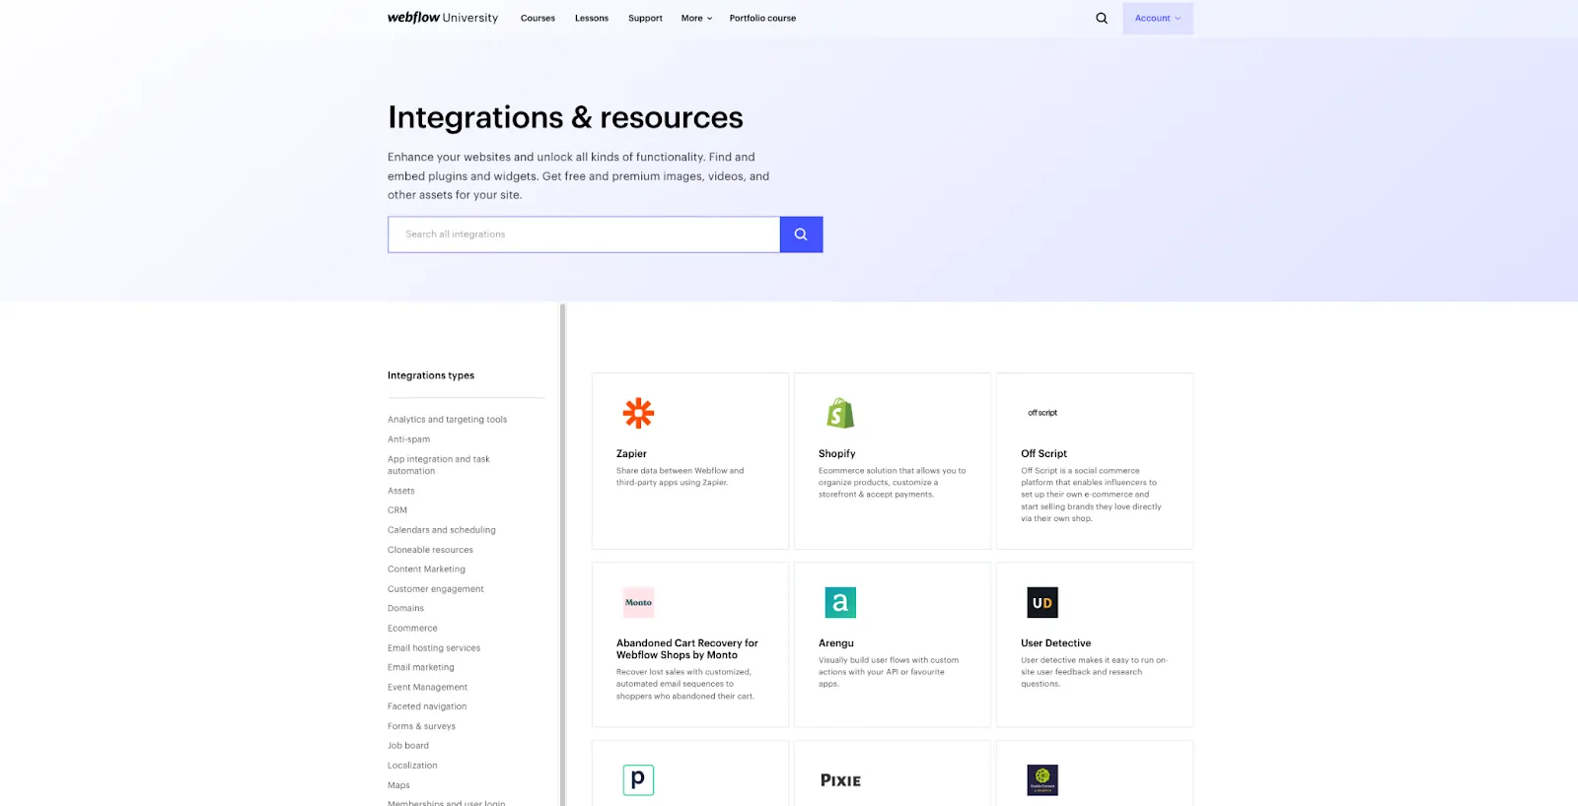This screenshot has width=1578, height=806.
Task: Filter by Event Management
Action: [427, 687]
